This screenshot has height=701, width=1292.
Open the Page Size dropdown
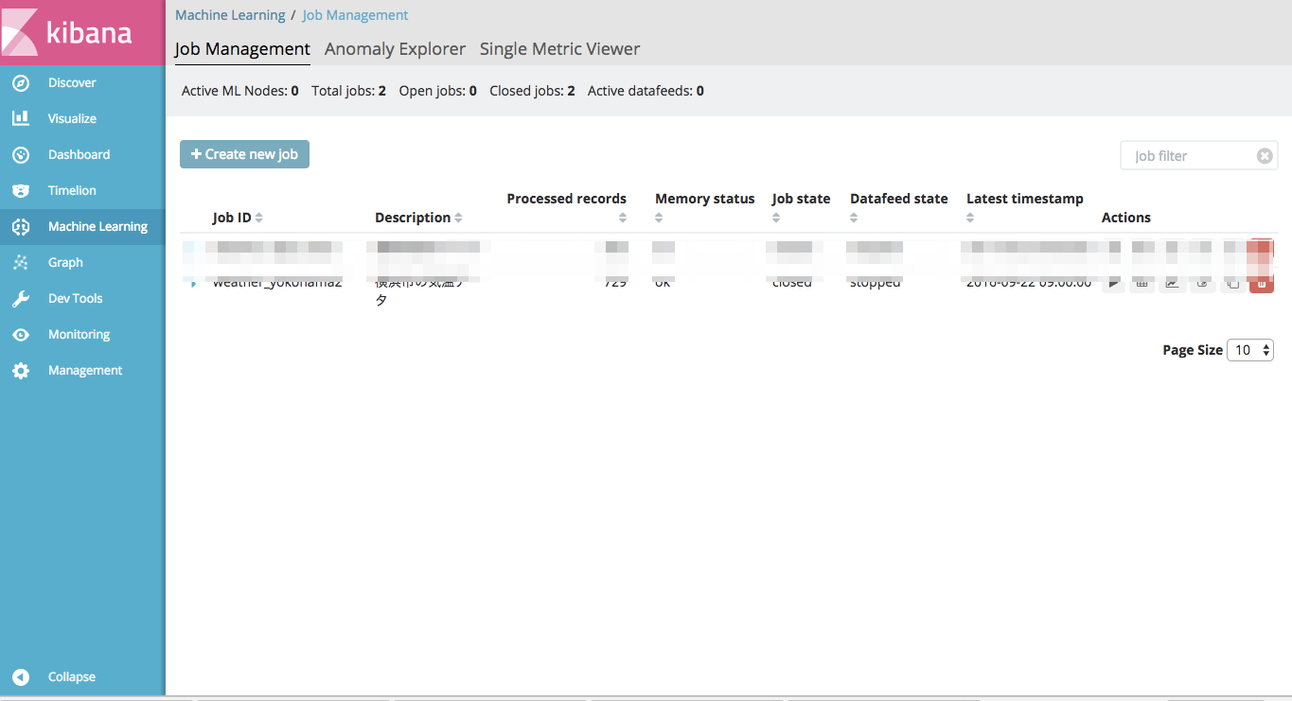[x=1249, y=350]
